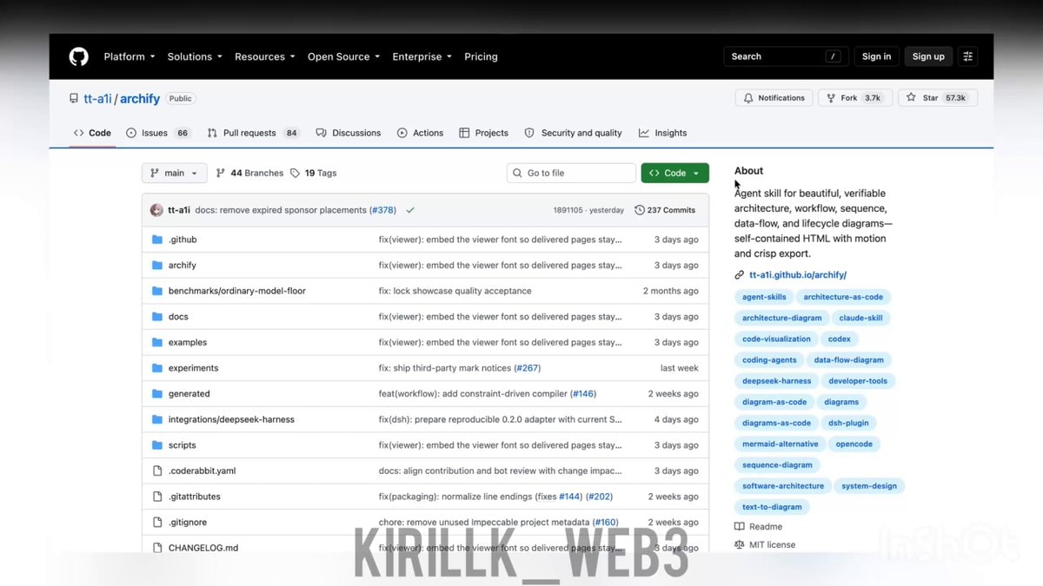Open the Readme link in About
This screenshot has height=586, width=1043.
(x=759, y=527)
